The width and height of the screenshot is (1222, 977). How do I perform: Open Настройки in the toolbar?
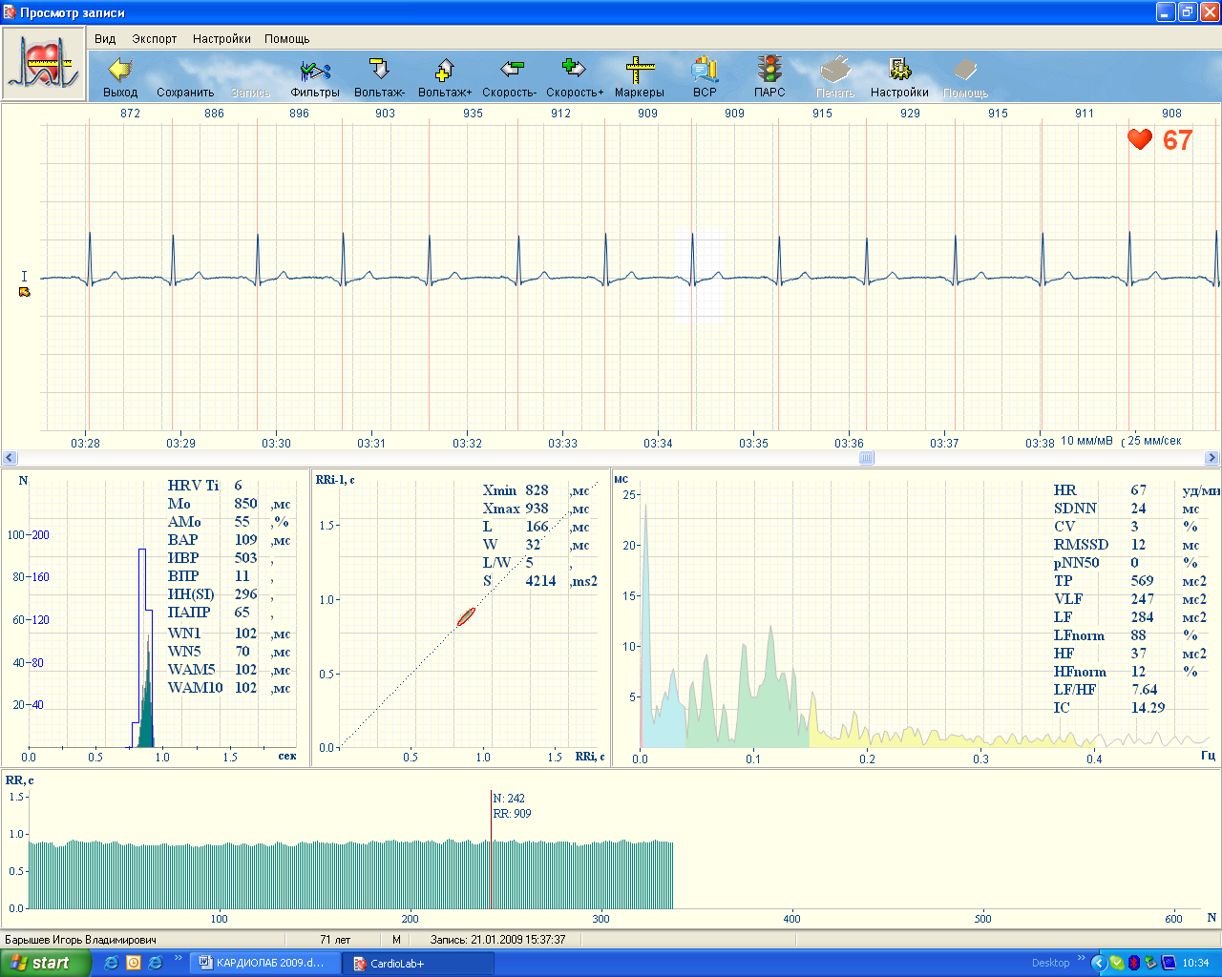pyautogui.click(x=899, y=71)
